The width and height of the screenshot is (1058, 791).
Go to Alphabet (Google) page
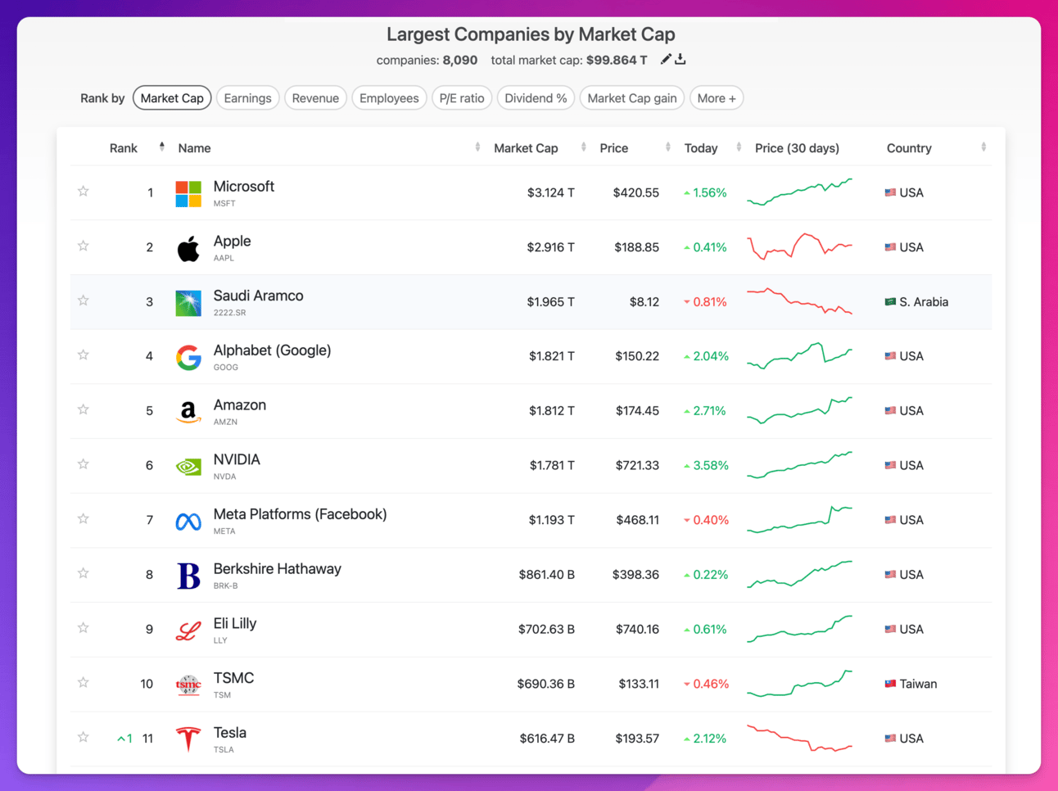click(x=273, y=350)
